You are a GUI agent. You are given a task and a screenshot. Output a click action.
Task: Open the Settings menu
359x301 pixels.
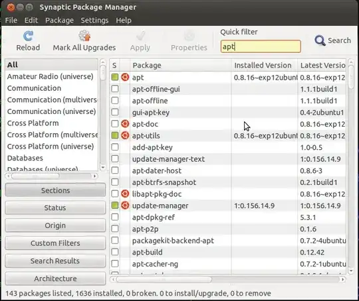tap(94, 21)
